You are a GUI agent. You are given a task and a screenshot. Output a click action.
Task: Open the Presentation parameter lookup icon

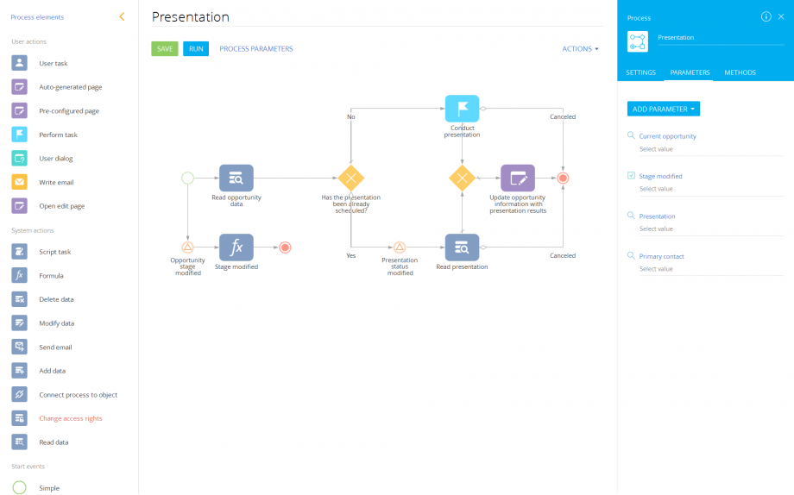[631, 215]
